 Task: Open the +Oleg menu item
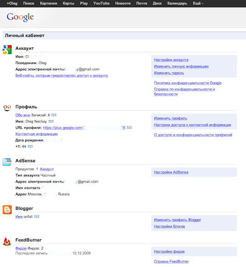pos(12,3)
